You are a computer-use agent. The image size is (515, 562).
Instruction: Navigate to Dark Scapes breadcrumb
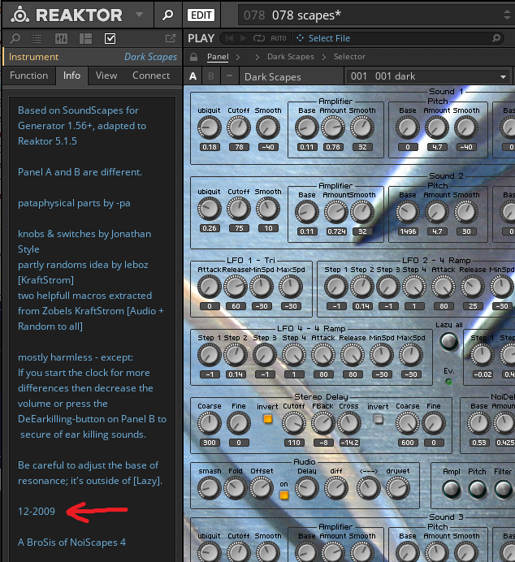[x=290, y=57]
